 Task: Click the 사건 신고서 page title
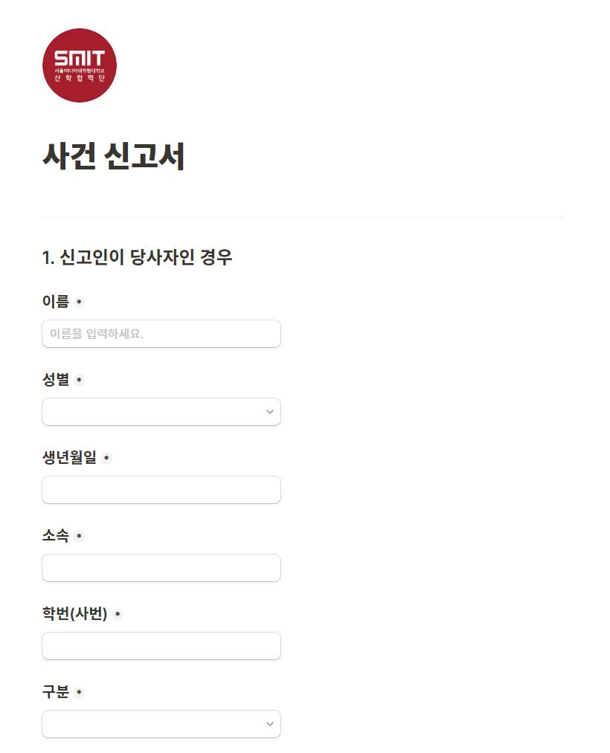coord(113,156)
